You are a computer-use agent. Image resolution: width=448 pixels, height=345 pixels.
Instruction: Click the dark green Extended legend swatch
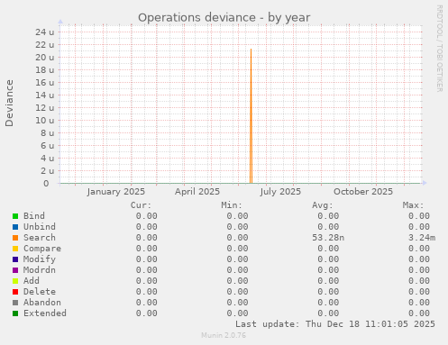pyautogui.click(x=15, y=313)
